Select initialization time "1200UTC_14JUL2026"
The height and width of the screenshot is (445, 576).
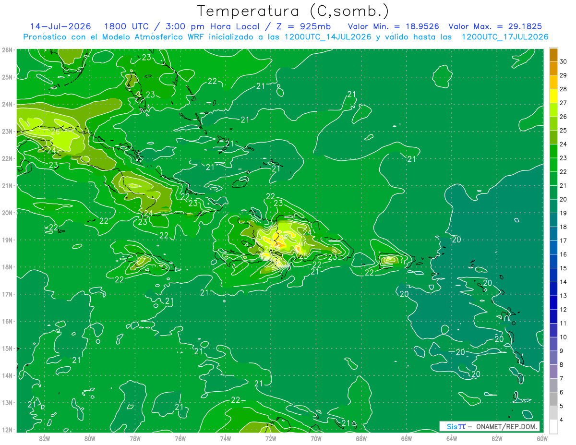click(328, 37)
